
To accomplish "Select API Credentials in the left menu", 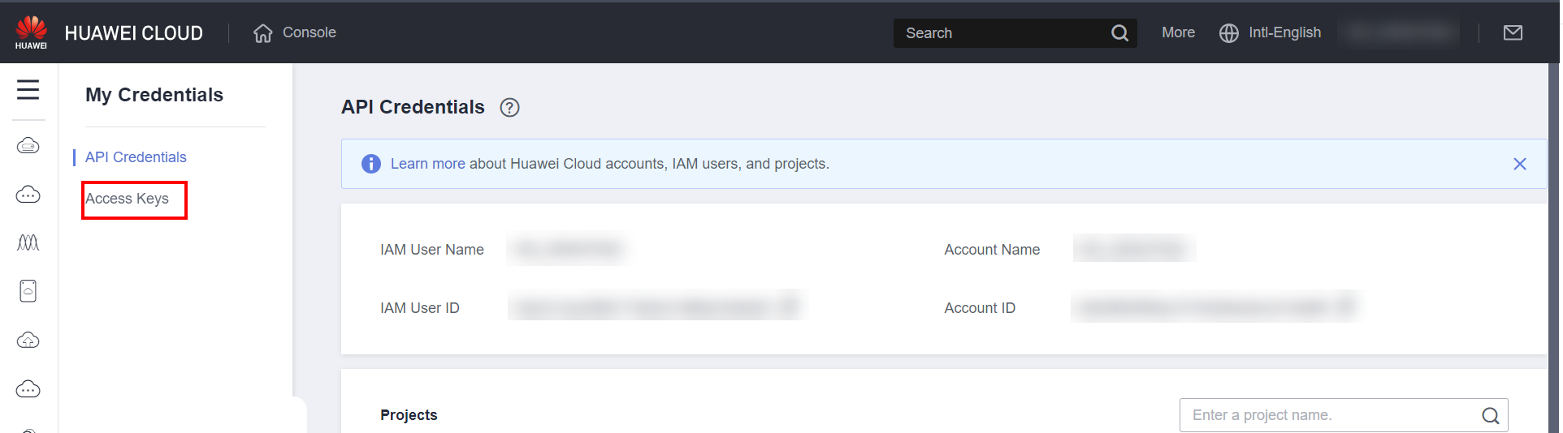I will 136,157.
